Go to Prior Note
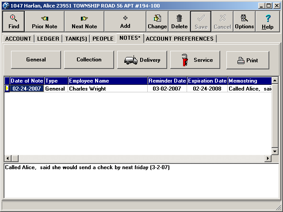The height and width of the screenshot is (212, 283). 45,22
